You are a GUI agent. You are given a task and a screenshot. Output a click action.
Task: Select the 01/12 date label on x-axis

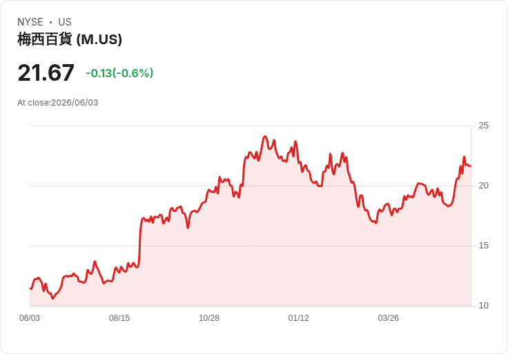coord(299,318)
